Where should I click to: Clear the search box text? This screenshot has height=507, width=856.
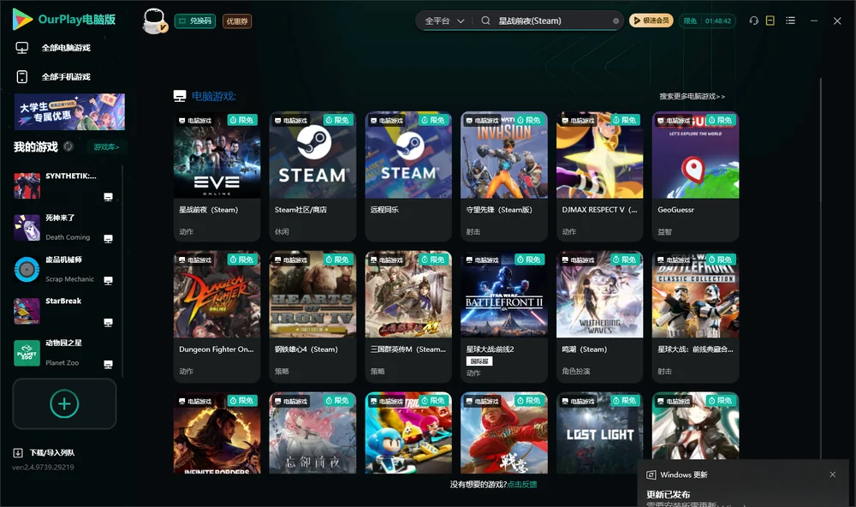pos(615,21)
